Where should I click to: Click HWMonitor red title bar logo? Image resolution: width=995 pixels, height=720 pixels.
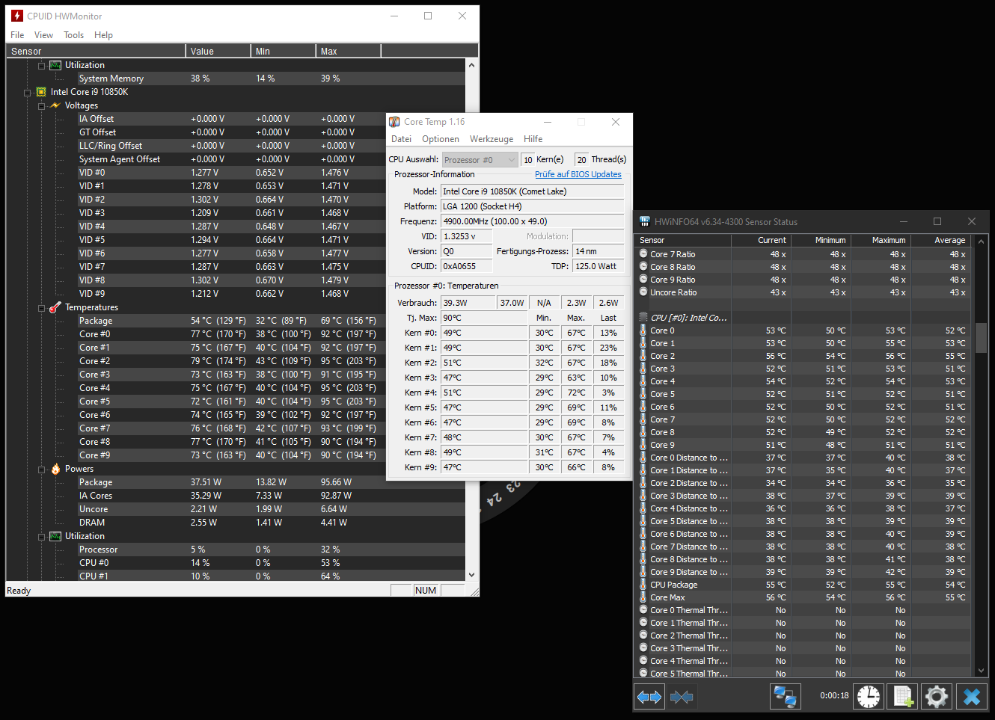pyautogui.click(x=17, y=16)
